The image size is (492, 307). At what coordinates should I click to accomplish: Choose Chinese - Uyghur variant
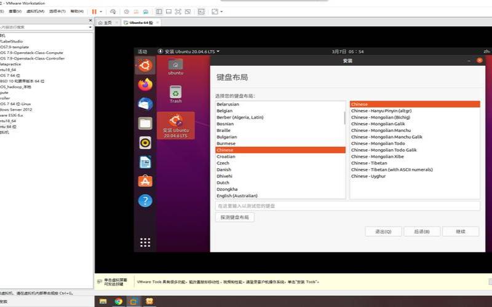tap(415, 176)
